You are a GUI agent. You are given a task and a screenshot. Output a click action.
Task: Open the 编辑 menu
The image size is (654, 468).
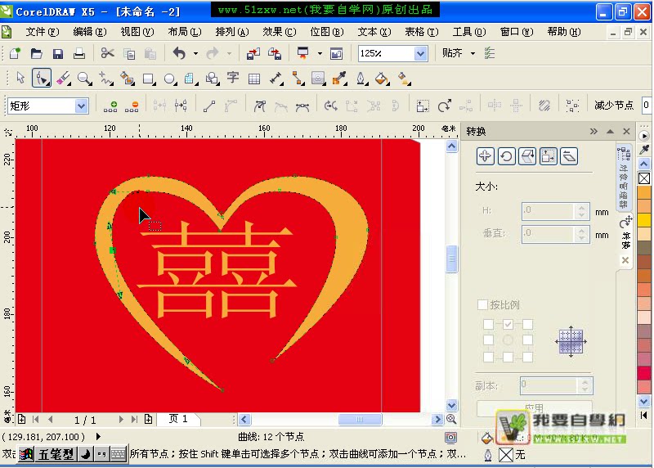[x=90, y=32]
